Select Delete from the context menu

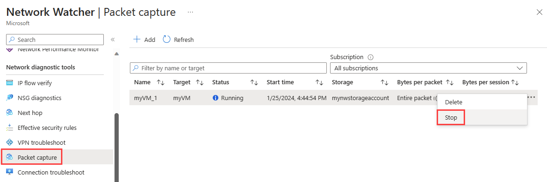coord(482,102)
